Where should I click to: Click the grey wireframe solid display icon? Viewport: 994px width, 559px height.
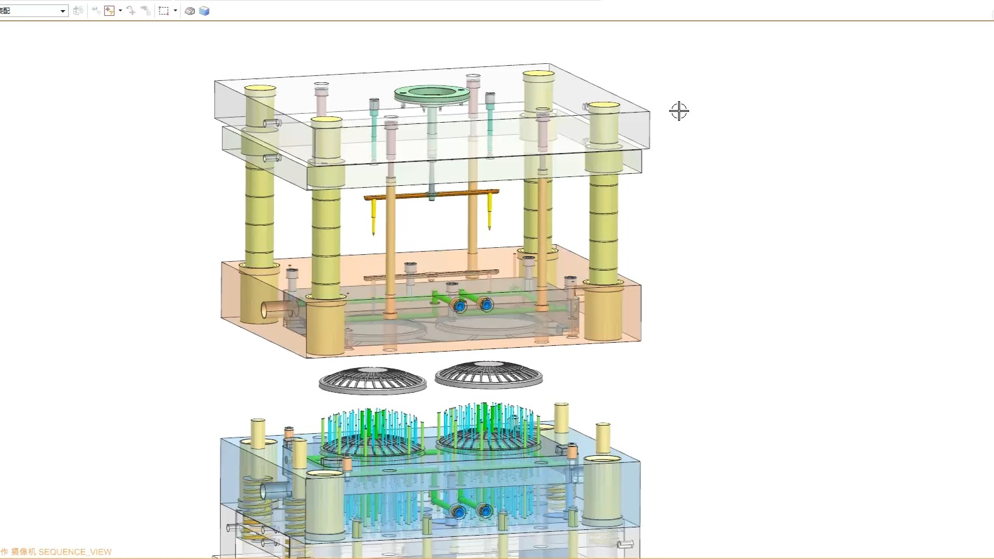tap(189, 11)
